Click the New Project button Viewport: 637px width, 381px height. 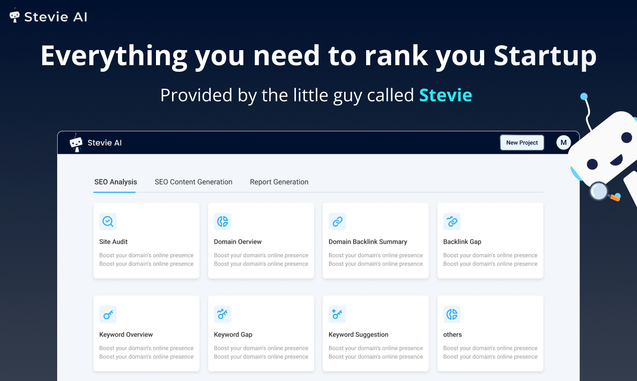(x=522, y=142)
